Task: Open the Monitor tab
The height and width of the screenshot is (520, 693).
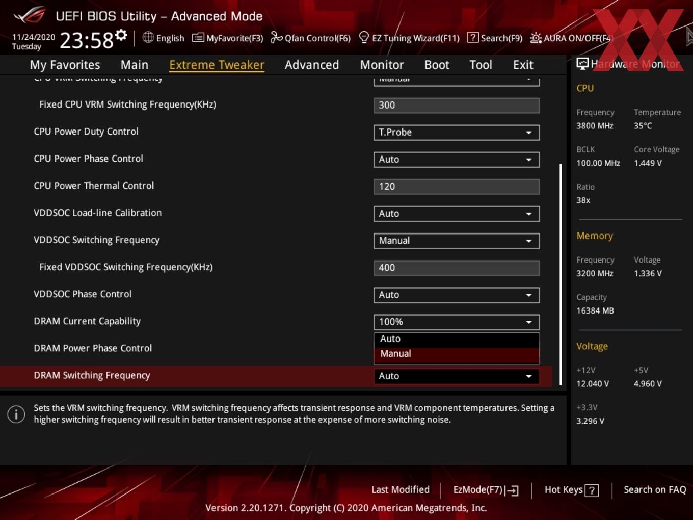Action: [382, 65]
